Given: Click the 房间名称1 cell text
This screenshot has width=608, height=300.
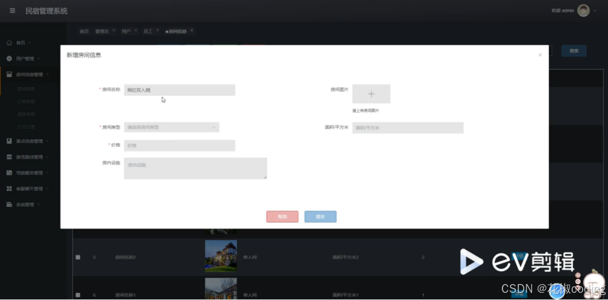Looking at the screenshot, I should tap(125, 295).
